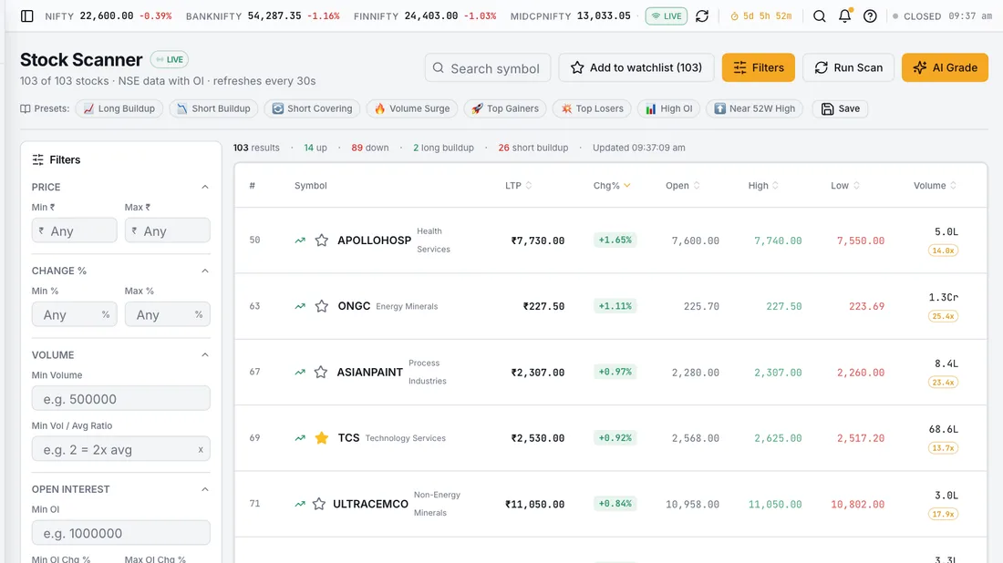Click the APOLLOHOSP trend arrow icon
1003x563 pixels.
tap(300, 241)
